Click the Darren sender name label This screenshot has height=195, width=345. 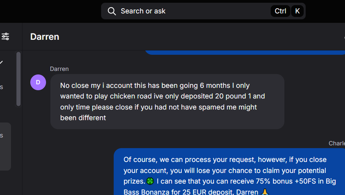point(59,69)
